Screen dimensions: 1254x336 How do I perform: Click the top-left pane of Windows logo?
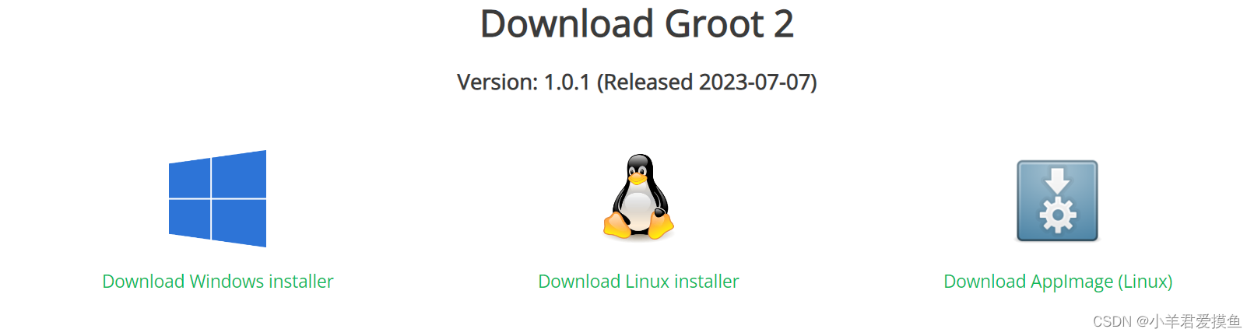coord(189,178)
